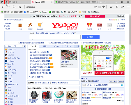Open the browser more options ellipsis menu

tap(128, 7)
